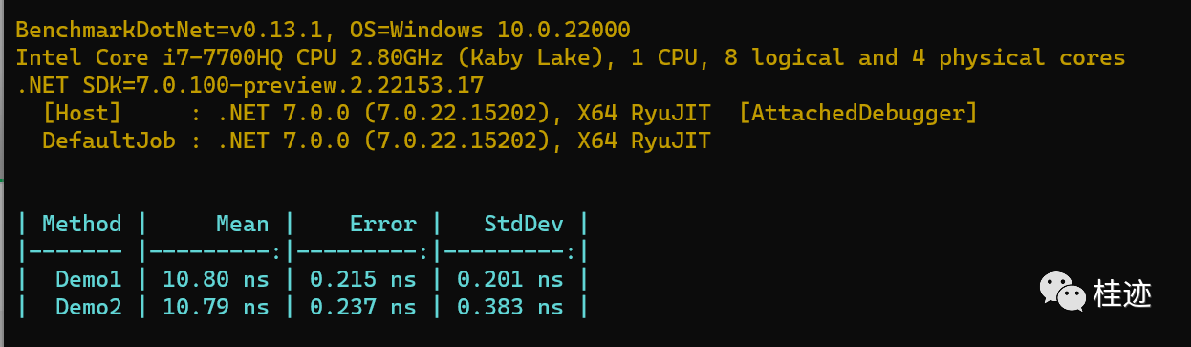Screen dimensions: 1191x347
Task: Click the DefaultJob line label
Action: pyautogui.click(x=109, y=141)
